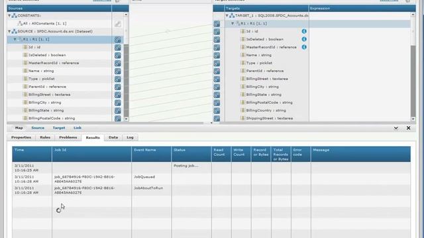Click the link icon for source BillingStreet
The height and width of the screenshot is (238, 424).
click(x=118, y=95)
